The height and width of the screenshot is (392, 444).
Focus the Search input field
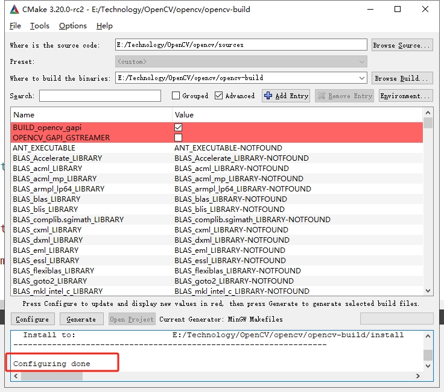coord(100,96)
